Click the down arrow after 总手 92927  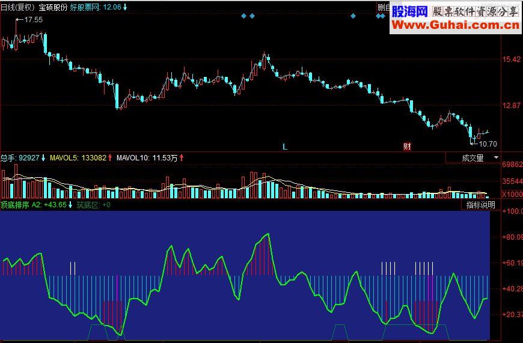[x=43, y=157]
